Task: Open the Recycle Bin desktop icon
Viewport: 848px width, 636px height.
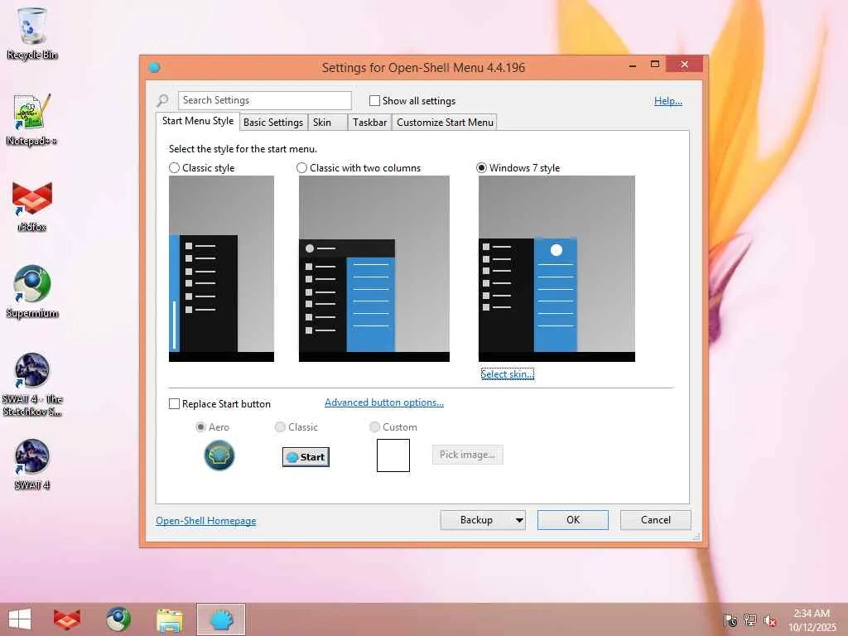Action: [x=32, y=33]
